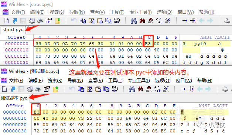This screenshot has height=135, width=232.
Task: Click offset 00000030 row in 测试脚本.pyc window
Action: (15, 131)
